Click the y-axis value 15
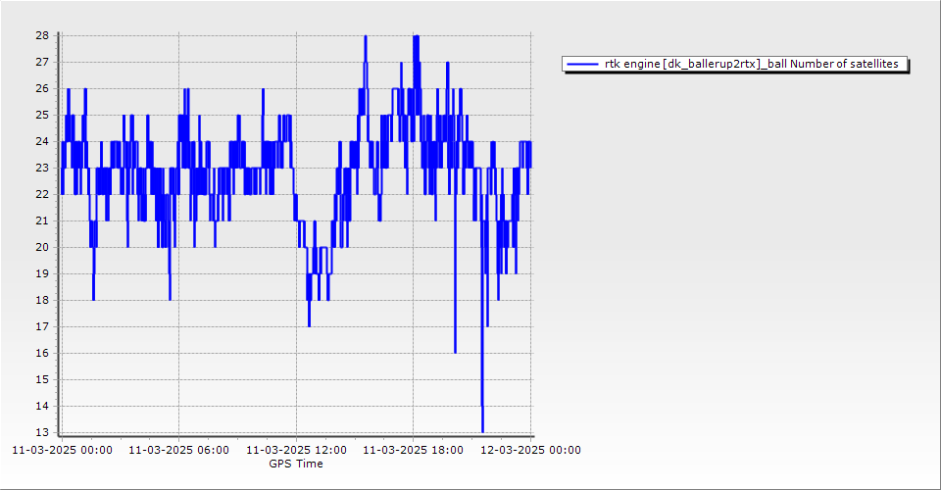Screen dimensions: 941x490 pos(42,379)
